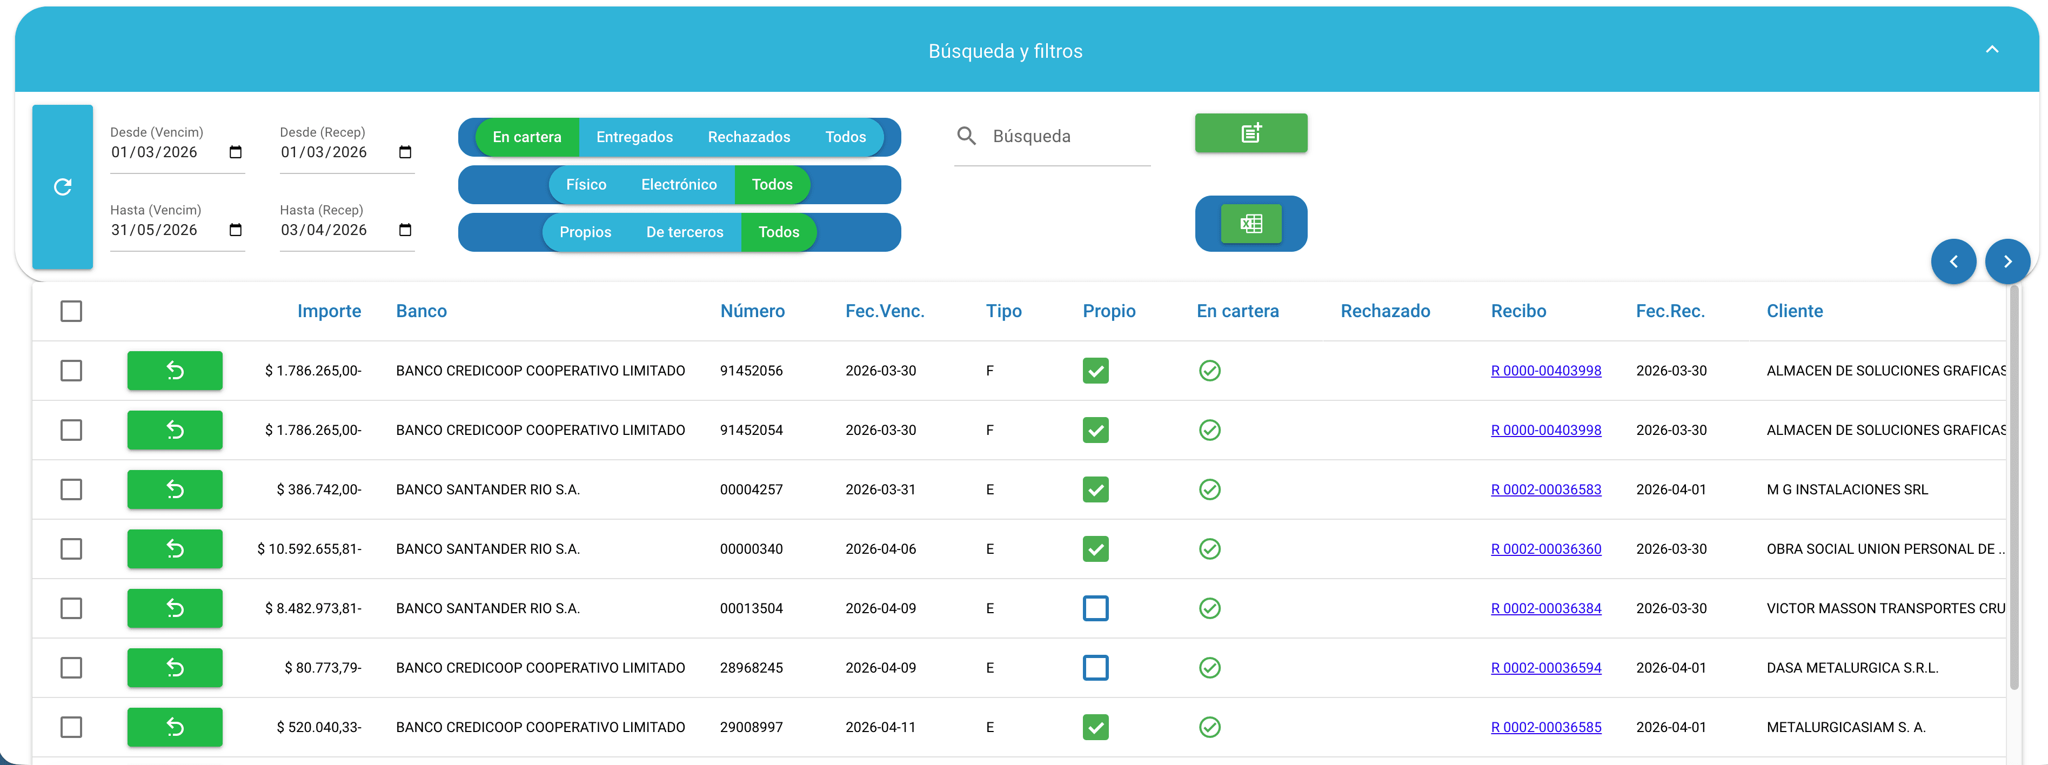Image resolution: width=2048 pixels, height=765 pixels.
Task: Click En cartera check icon for cheque 00013504
Action: pyautogui.click(x=1210, y=608)
